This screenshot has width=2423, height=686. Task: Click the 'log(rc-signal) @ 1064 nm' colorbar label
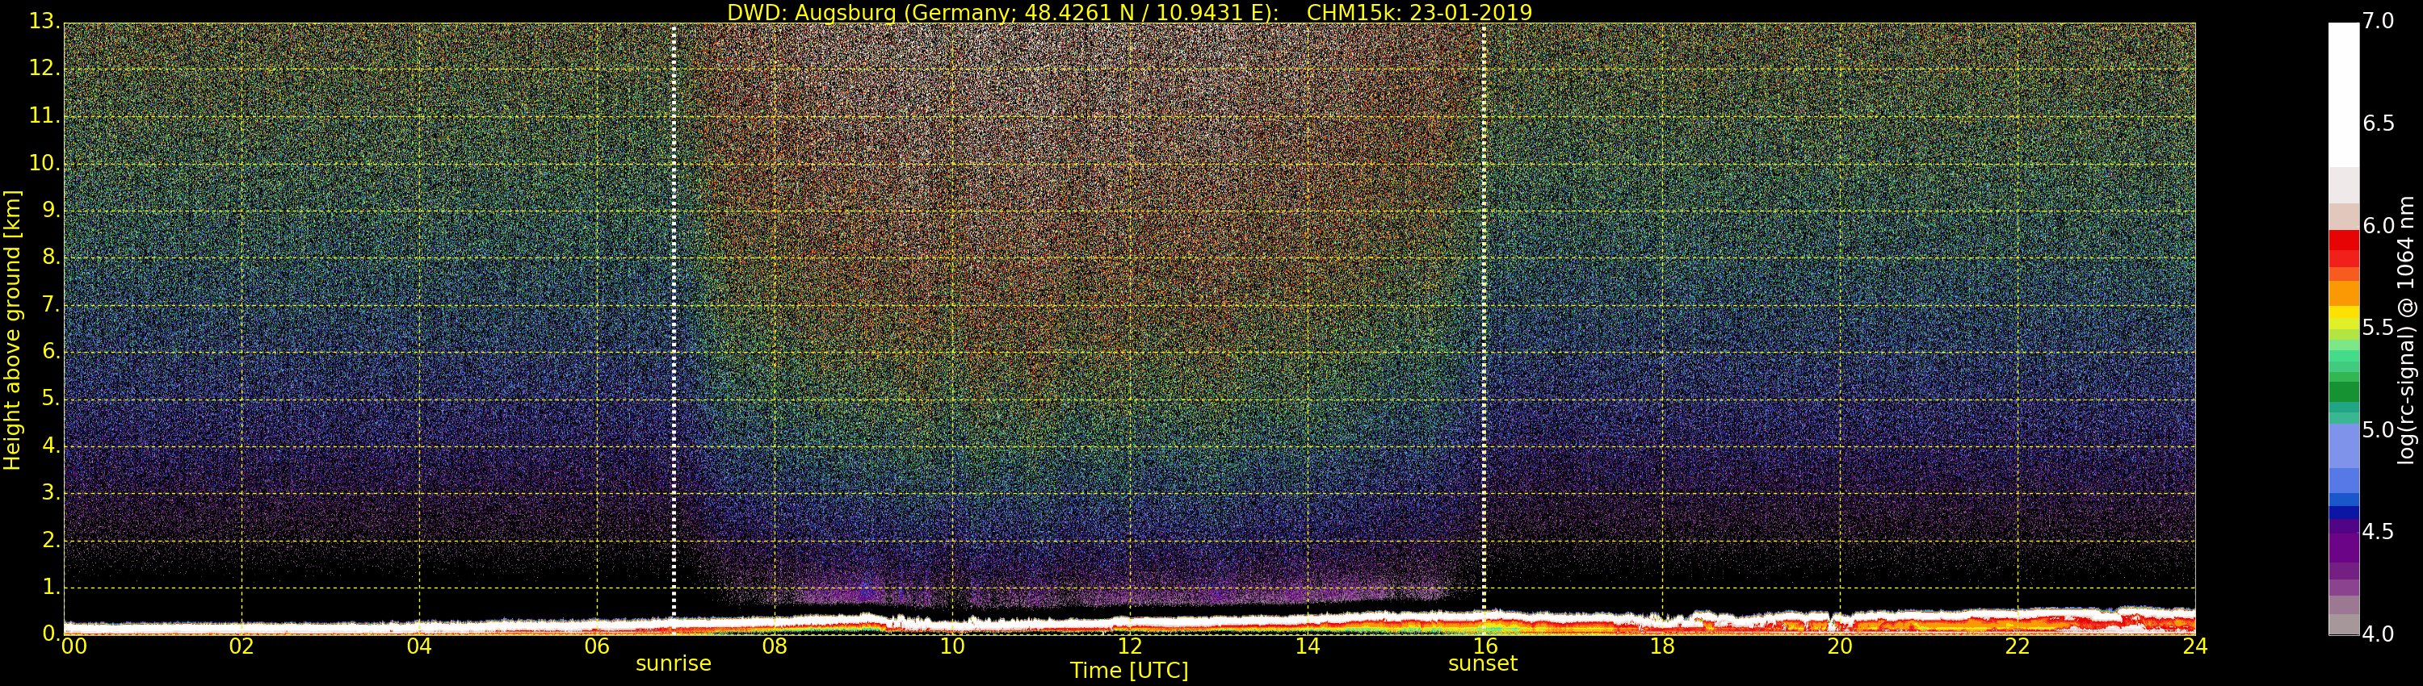coord(2405,330)
